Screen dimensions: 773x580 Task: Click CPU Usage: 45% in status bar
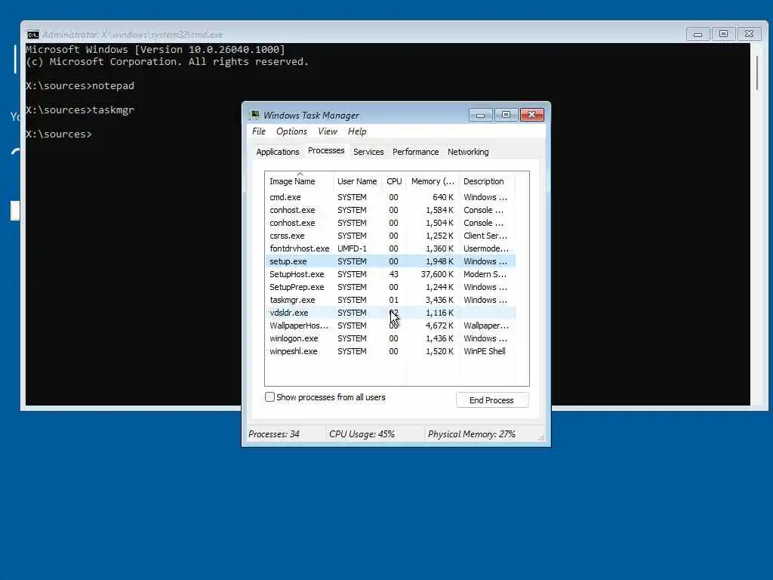click(362, 434)
